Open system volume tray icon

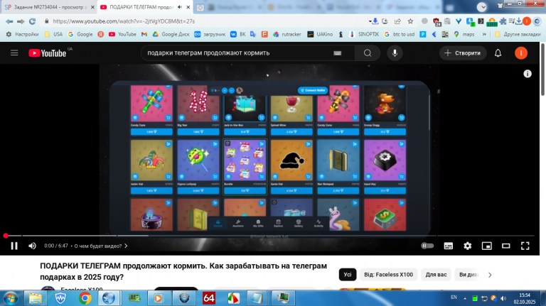(x=503, y=298)
